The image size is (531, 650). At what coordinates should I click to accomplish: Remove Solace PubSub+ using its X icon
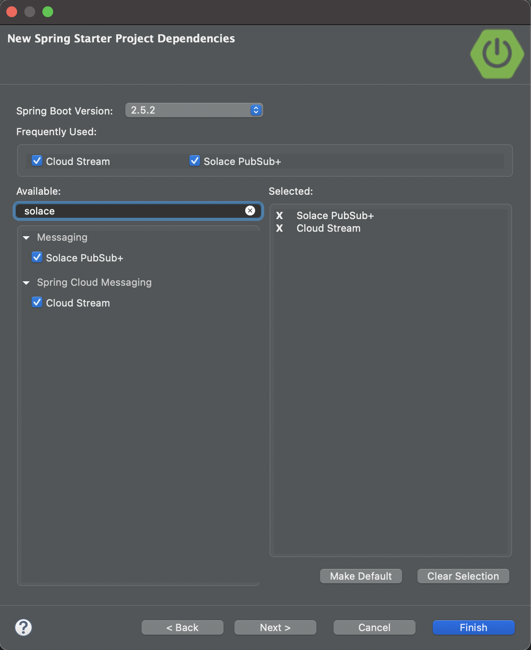(279, 215)
